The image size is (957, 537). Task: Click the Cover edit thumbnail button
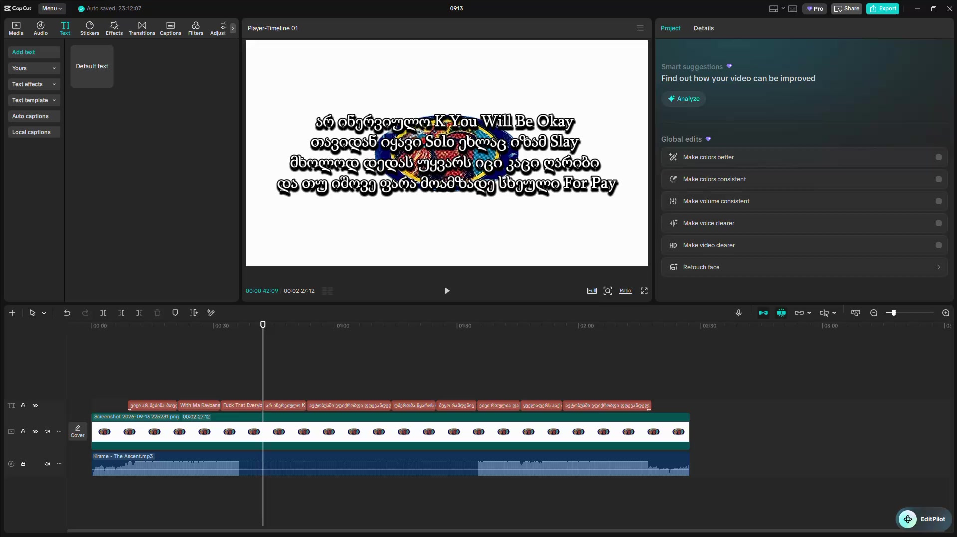pyautogui.click(x=78, y=431)
